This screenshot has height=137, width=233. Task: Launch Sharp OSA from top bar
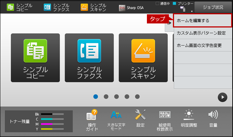[132, 8]
